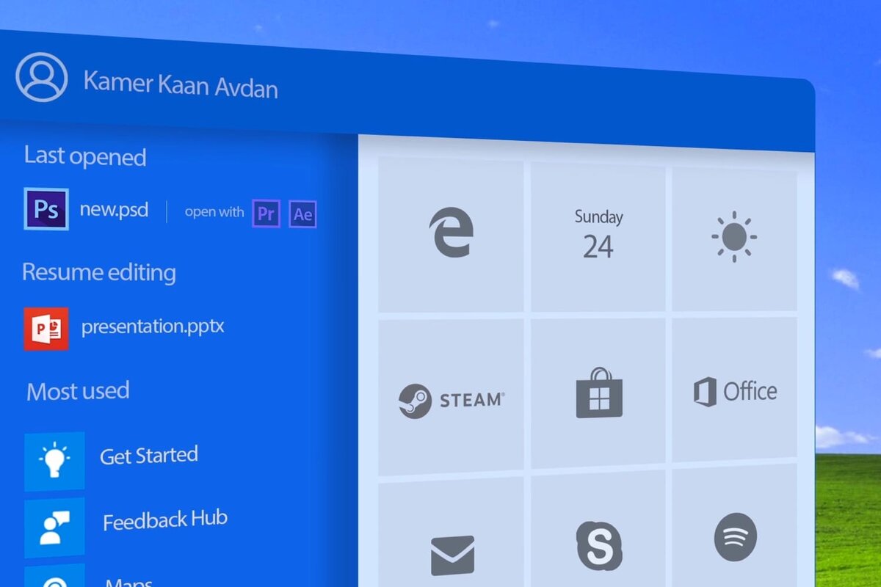881x587 pixels.
Task: Click the Maps app icon
Action: (x=54, y=576)
